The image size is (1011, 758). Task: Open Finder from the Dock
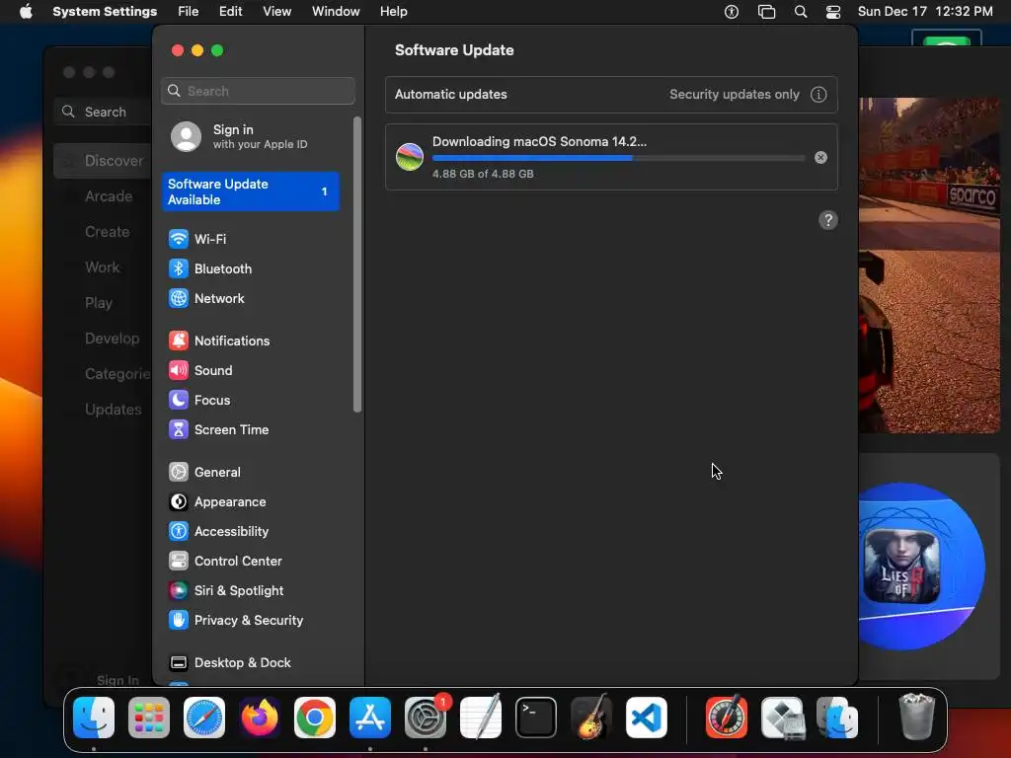pos(94,718)
